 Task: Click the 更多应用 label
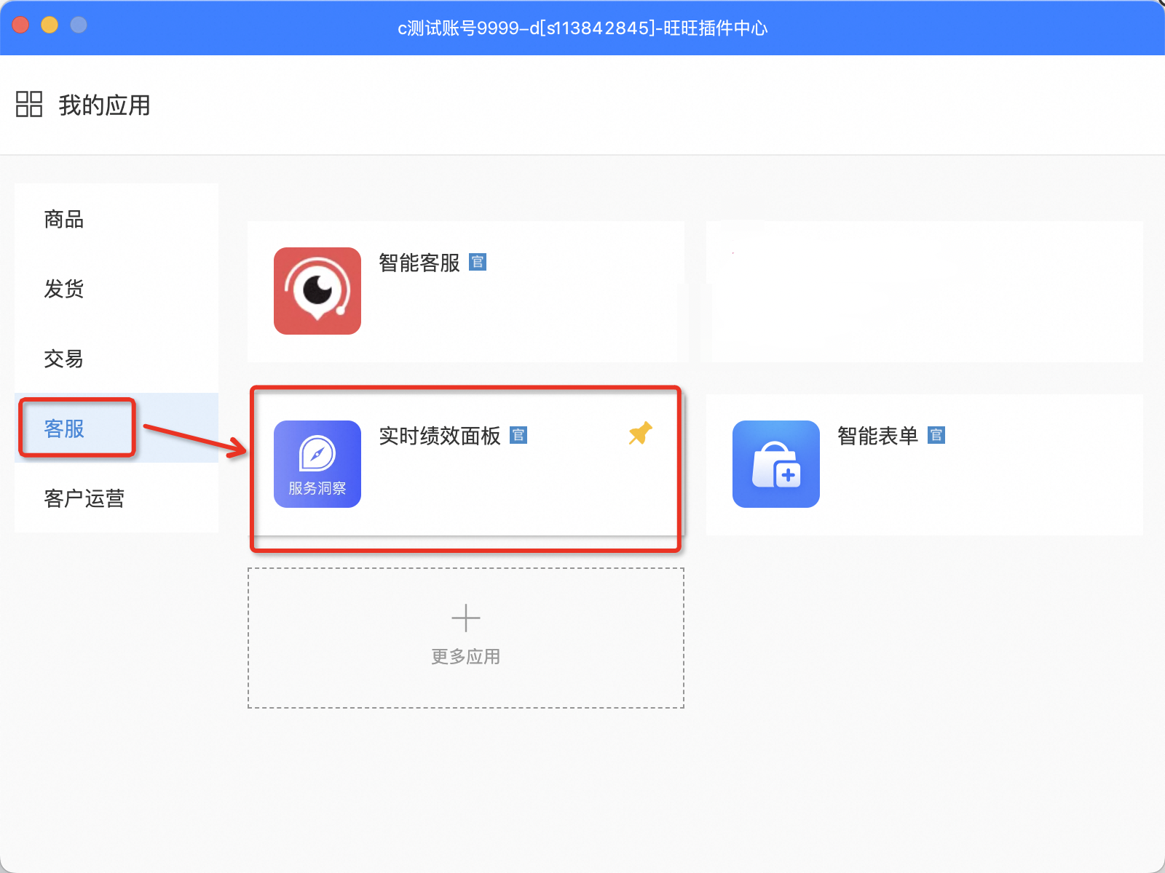[466, 656]
